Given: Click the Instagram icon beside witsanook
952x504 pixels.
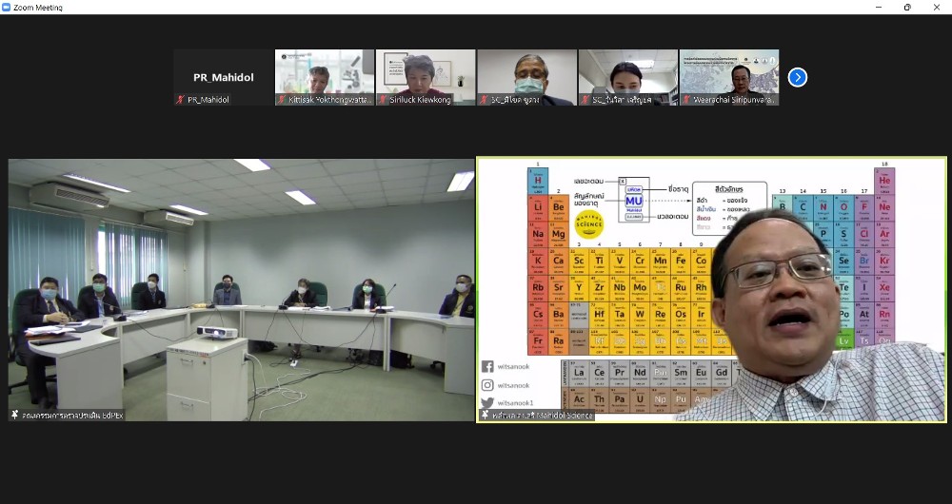Looking at the screenshot, I should point(487,384).
